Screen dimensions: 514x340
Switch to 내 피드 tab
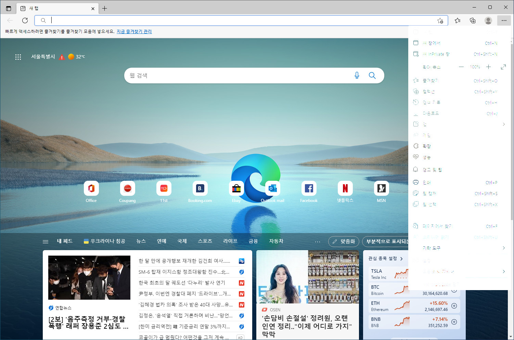point(65,241)
